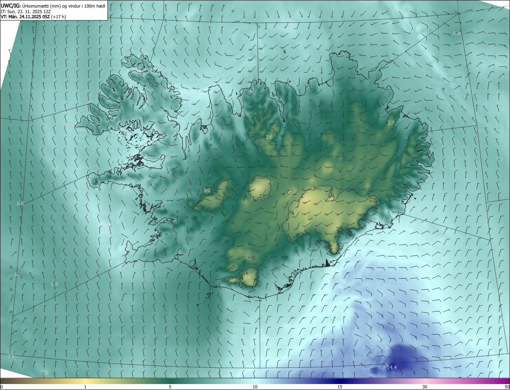Click the color scale tick label '30'
This screenshot has height=390, width=510.
click(x=425, y=387)
